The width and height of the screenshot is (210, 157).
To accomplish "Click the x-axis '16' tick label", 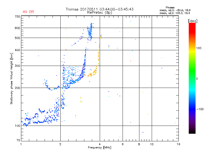I will [178, 144].
